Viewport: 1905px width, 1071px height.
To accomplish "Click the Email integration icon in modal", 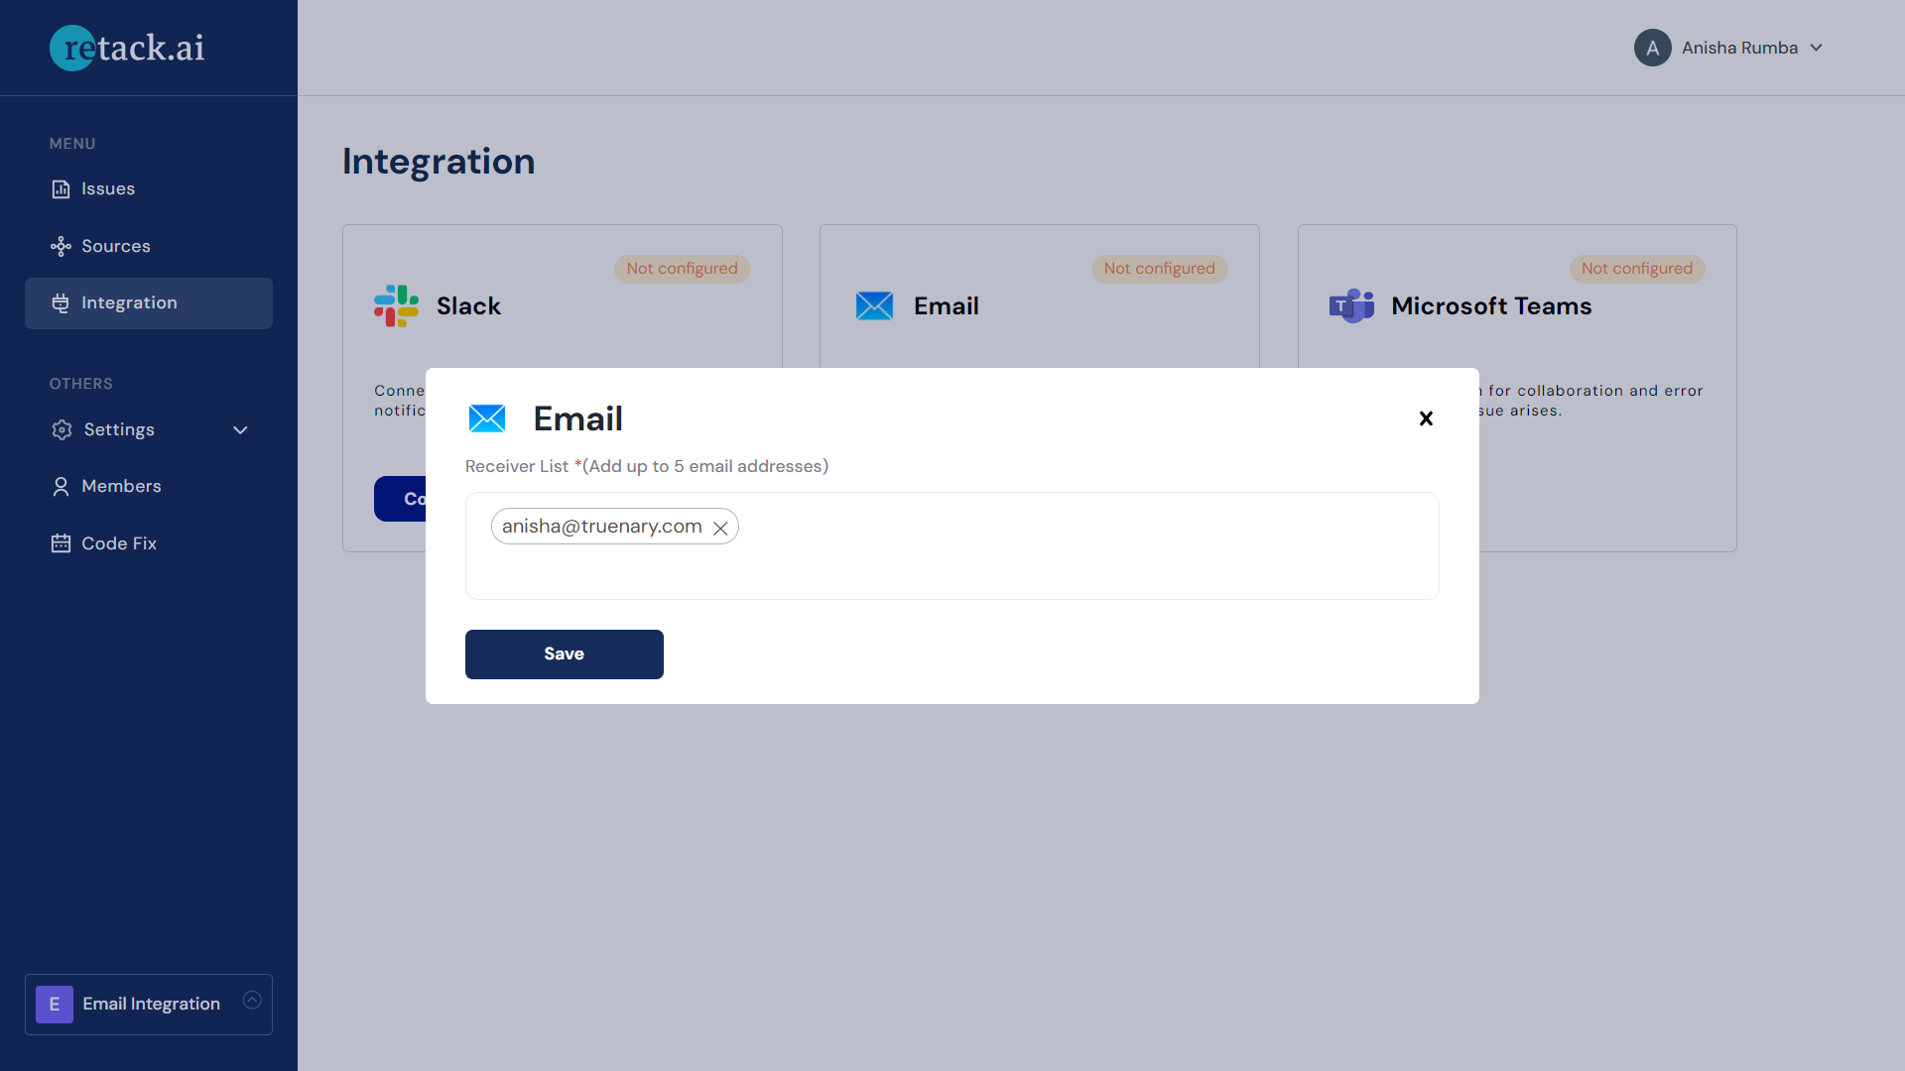I will [485, 417].
